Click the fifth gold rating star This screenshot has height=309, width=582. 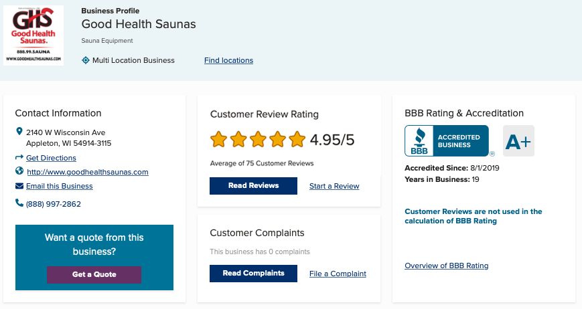coord(297,140)
